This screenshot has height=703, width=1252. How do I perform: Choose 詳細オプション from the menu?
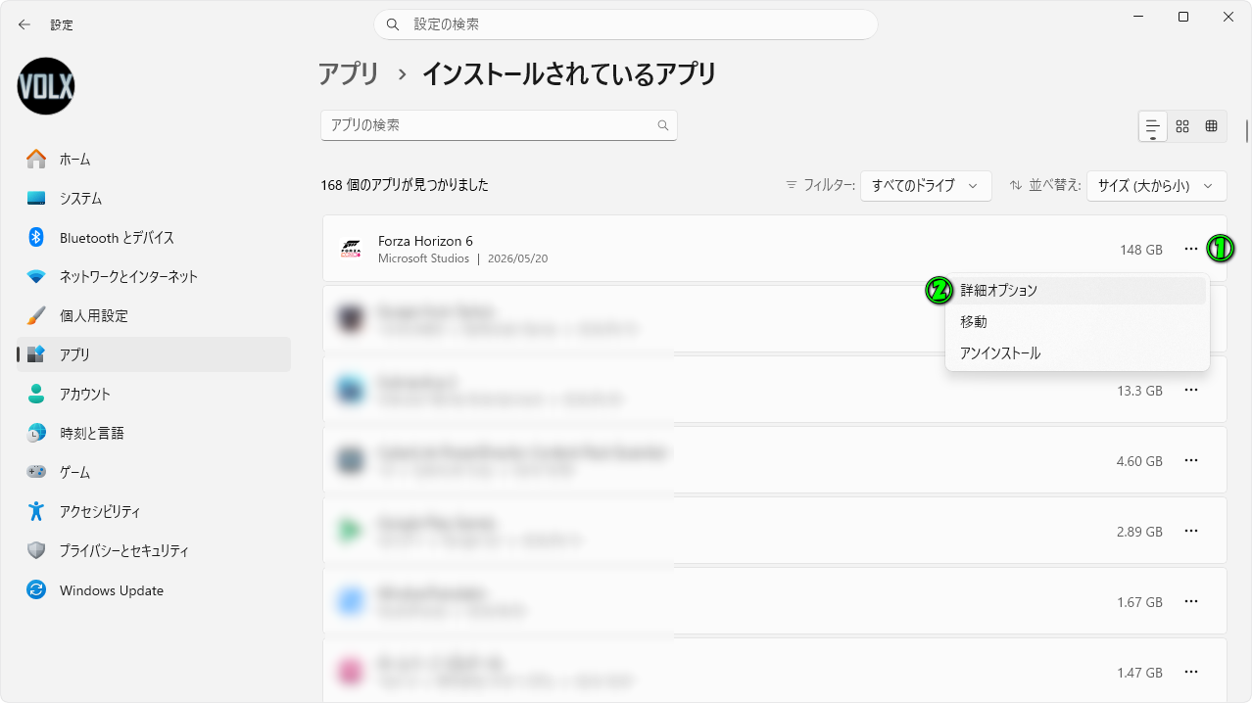pyautogui.click(x=1078, y=291)
